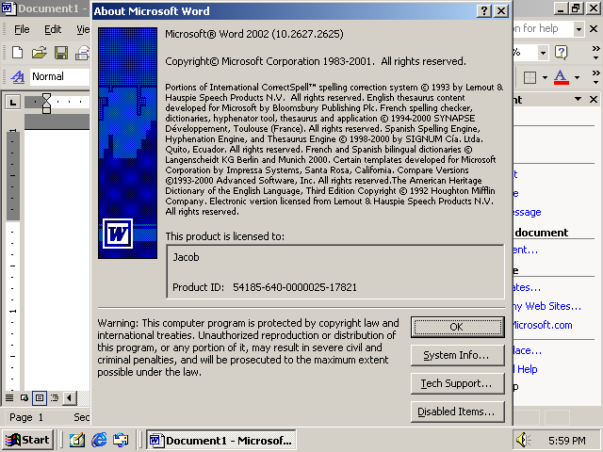603x452 pixels.
Task: Click the New Blank Document icon
Action: click(17, 53)
